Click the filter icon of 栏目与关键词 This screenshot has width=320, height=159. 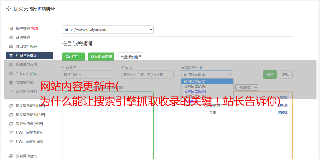click(x=11, y=55)
